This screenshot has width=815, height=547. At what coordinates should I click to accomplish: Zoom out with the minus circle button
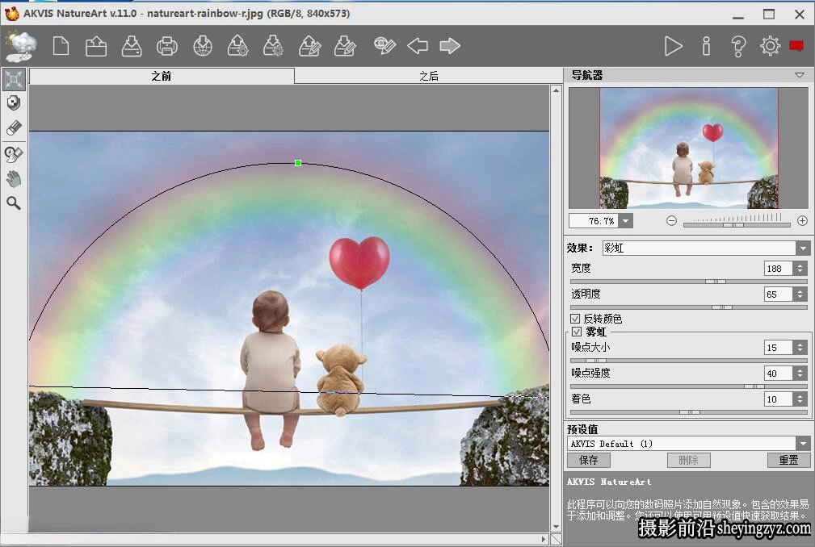pyautogui.click(x=671, y=221)
